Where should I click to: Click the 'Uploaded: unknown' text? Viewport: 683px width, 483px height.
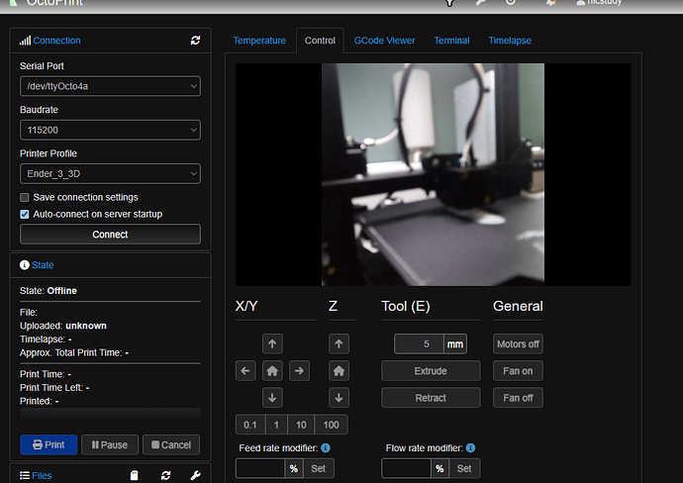click(63, 326)
